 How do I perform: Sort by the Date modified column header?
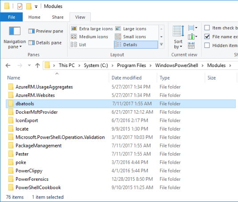(x=127, y=78)
